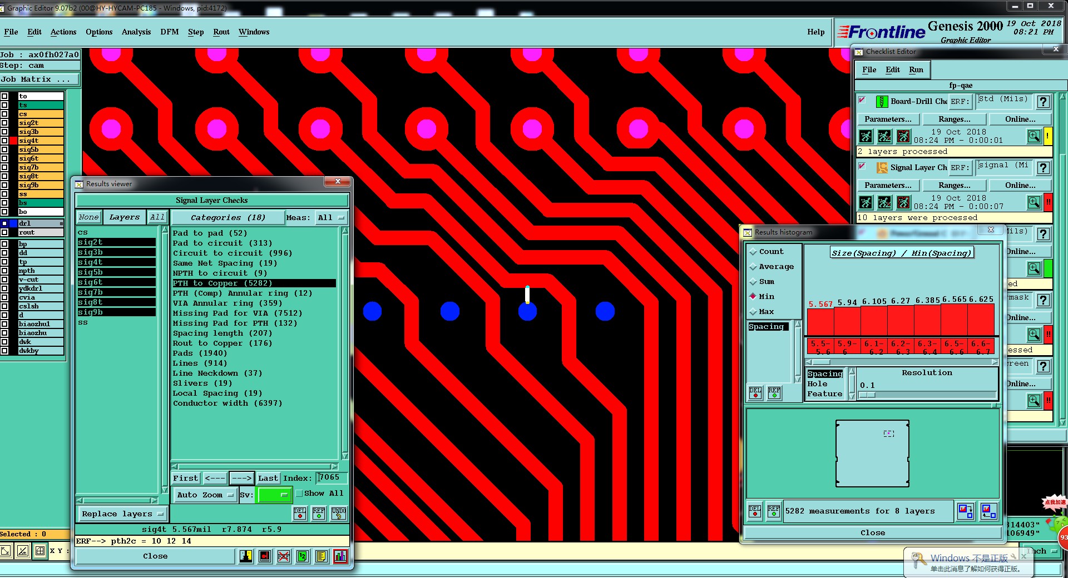The height and width of the screenshot is (578, 1068).
Task: Click the crossed-out REF icon in Results viewer
Action: (x=284, y=556)
